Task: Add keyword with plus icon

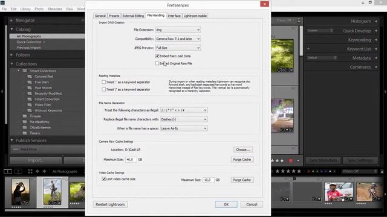Action: (x=308, y=49)
